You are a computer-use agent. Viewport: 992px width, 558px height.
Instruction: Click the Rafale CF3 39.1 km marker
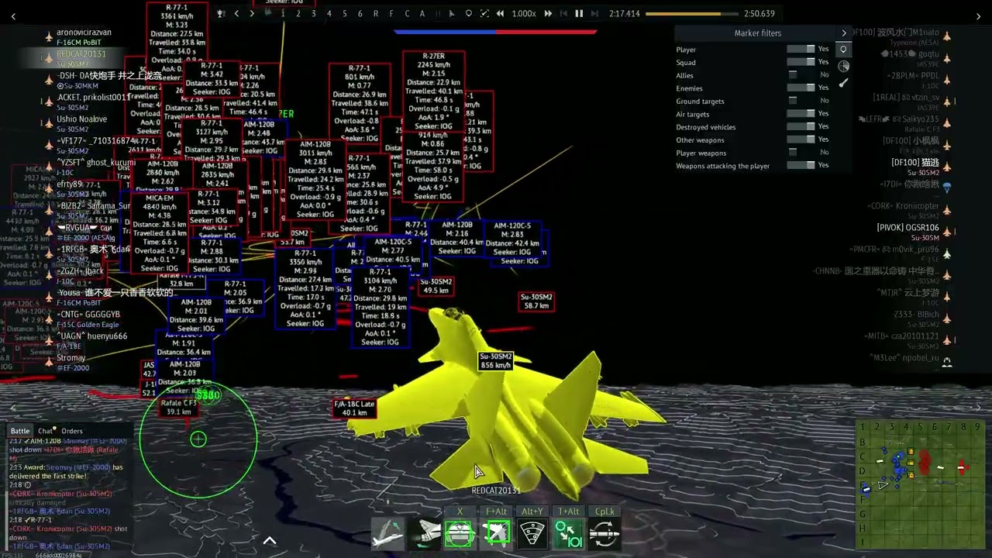(x=178, y=408)
